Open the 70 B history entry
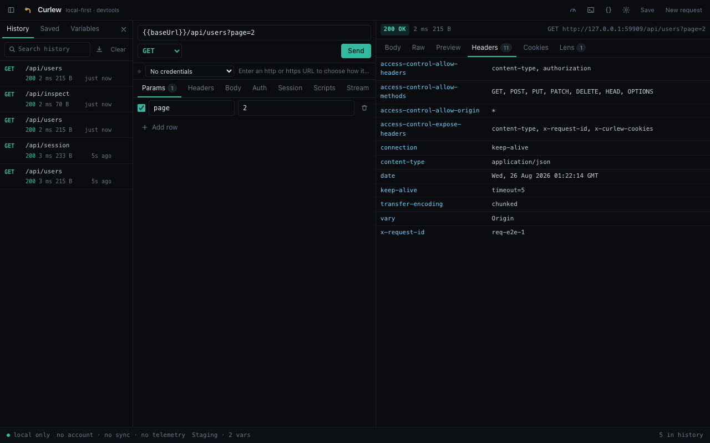Viewport: 710px width, 443px height. pos(67,99)
